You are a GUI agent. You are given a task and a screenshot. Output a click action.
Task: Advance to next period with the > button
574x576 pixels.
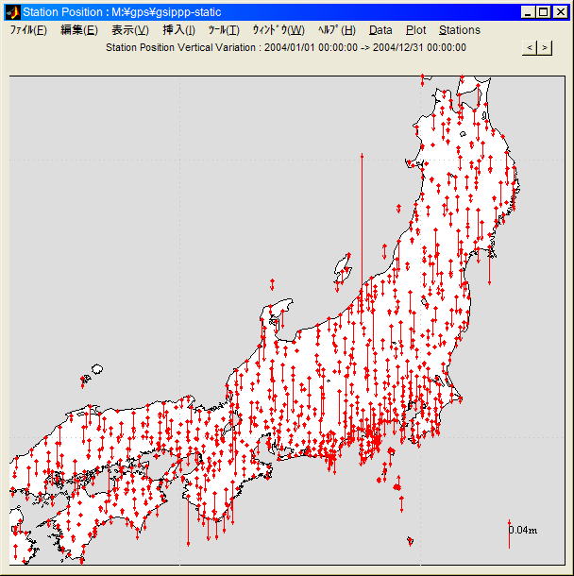[x=545, y=47]
